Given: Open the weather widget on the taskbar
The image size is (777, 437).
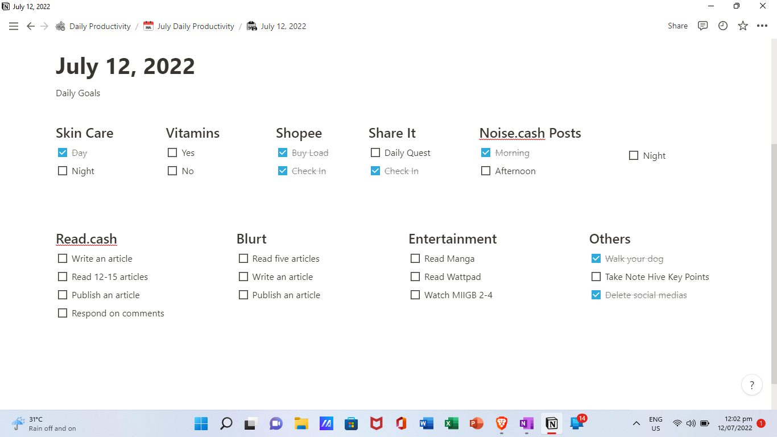Looking at the screenshot, I should [43, 424].
